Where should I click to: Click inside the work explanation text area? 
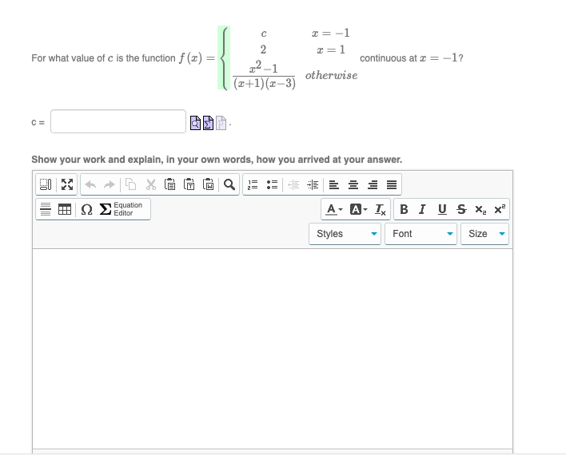click(x=273, y=349)
